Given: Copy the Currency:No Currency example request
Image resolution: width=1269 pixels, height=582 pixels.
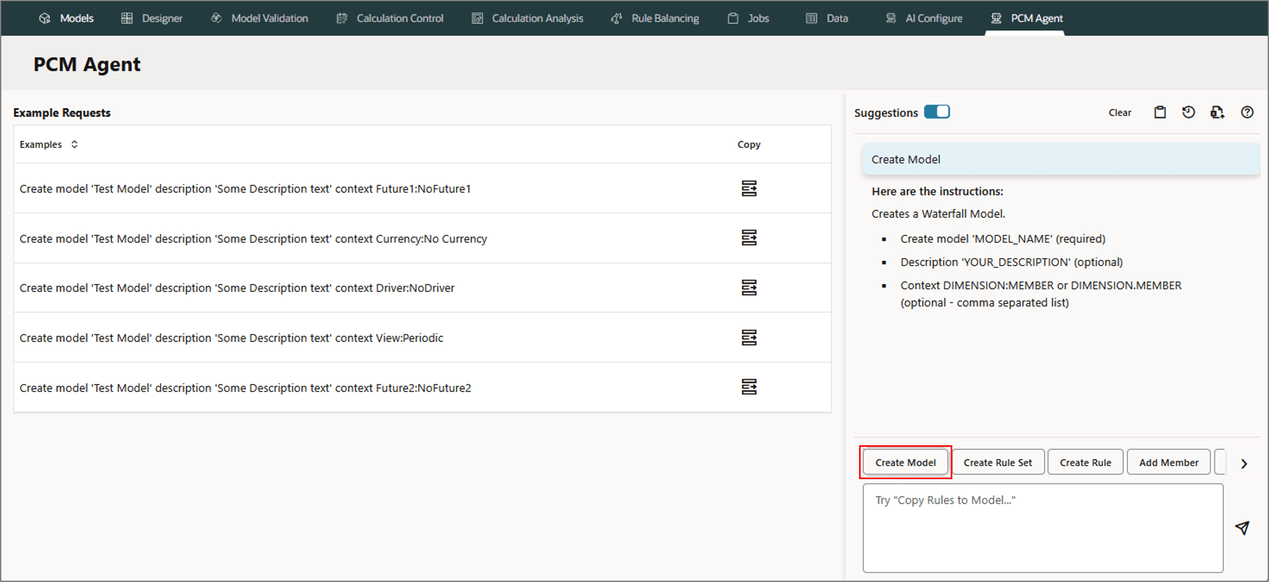Looking at the screenshot, I should 749,238.
